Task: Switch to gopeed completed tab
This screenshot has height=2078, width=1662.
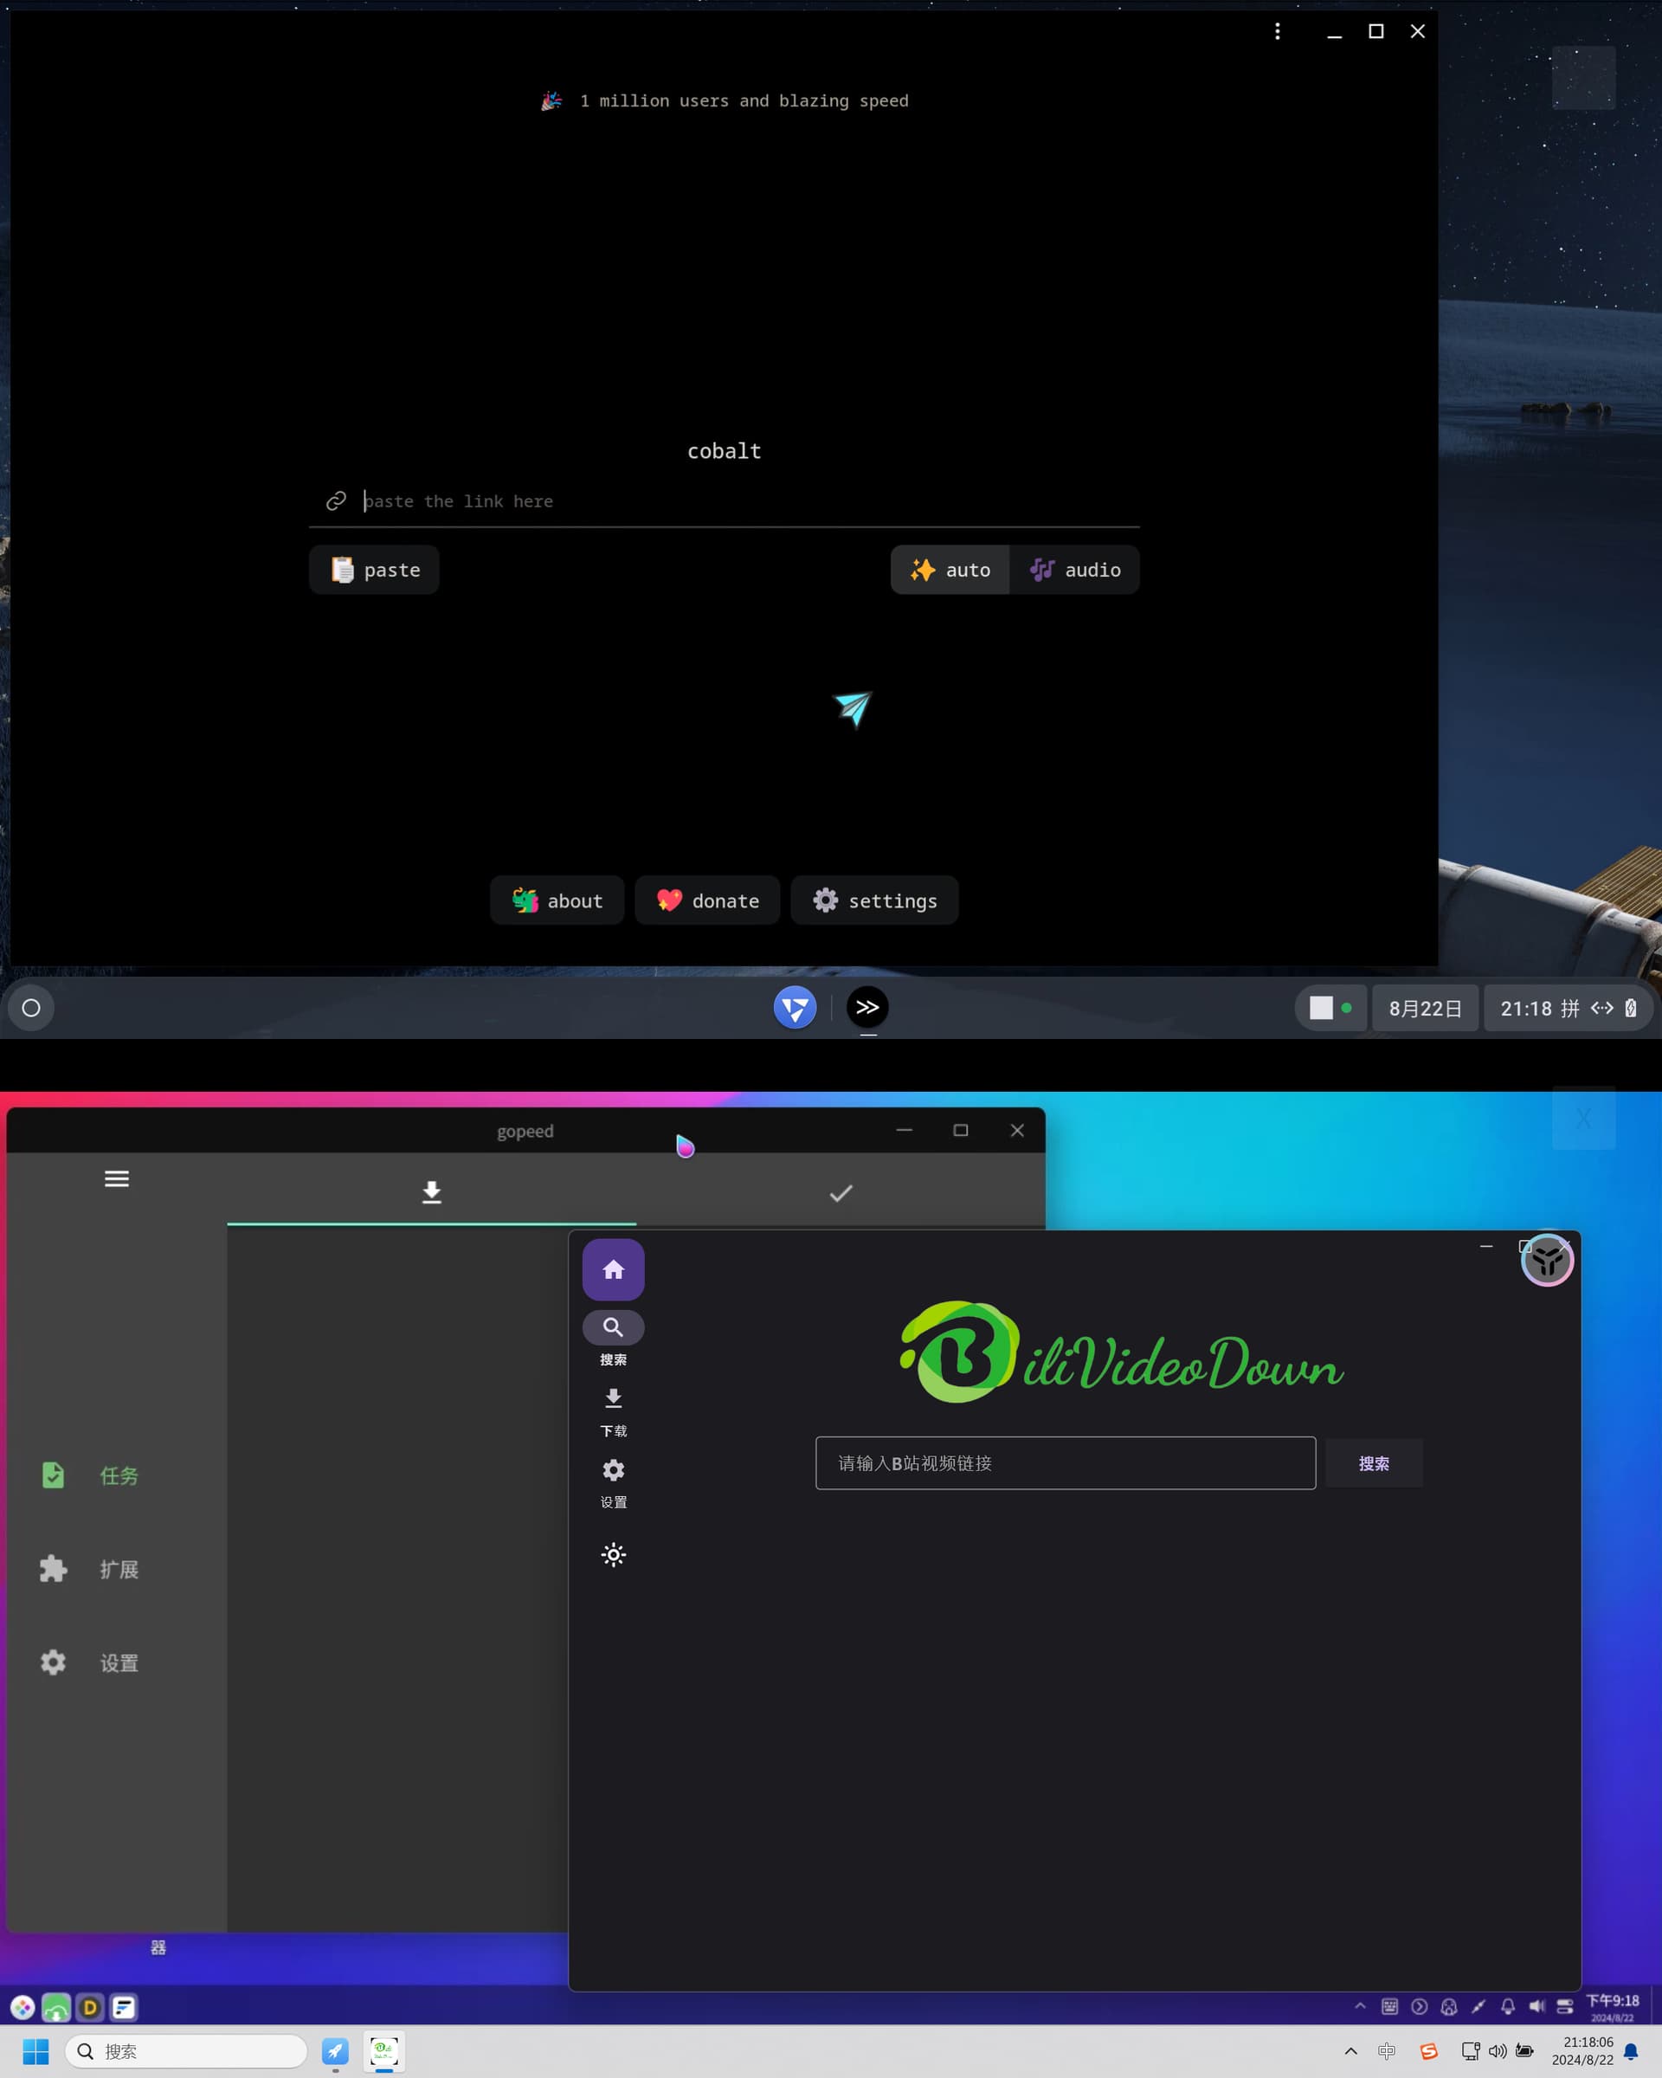Action: coord(841,1193)
